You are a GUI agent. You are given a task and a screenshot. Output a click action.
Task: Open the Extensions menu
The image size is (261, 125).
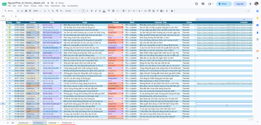[x=55, y=6]
